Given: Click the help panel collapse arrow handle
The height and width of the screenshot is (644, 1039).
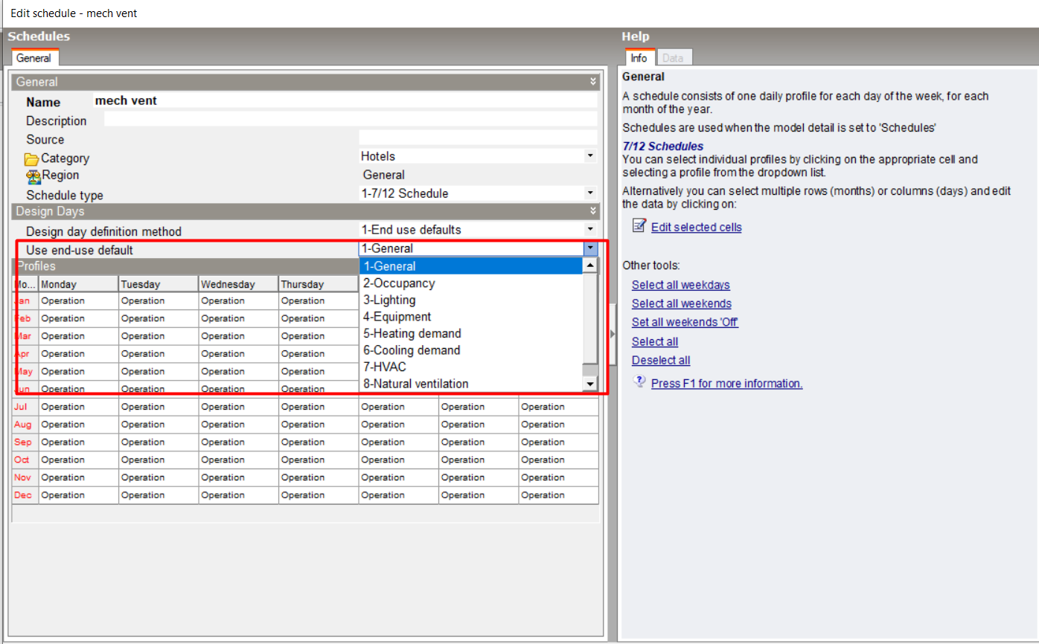Looking at the screenshot, I should pyautogui.click(x=613, y=335).
